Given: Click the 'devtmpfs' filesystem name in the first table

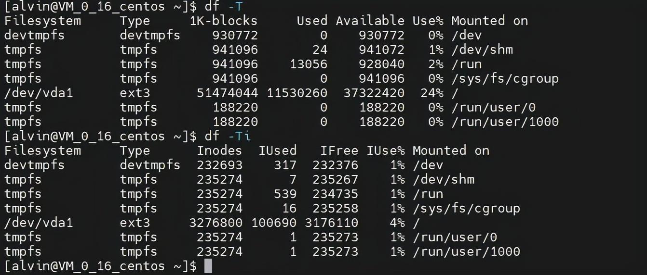Looking at the screenshot, I should (34, 35).
